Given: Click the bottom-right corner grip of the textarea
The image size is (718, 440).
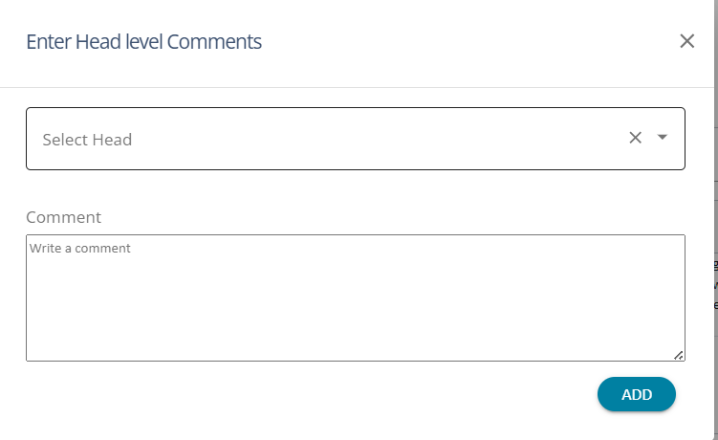Looking at the screenshot, I should (x=679, y=355).
